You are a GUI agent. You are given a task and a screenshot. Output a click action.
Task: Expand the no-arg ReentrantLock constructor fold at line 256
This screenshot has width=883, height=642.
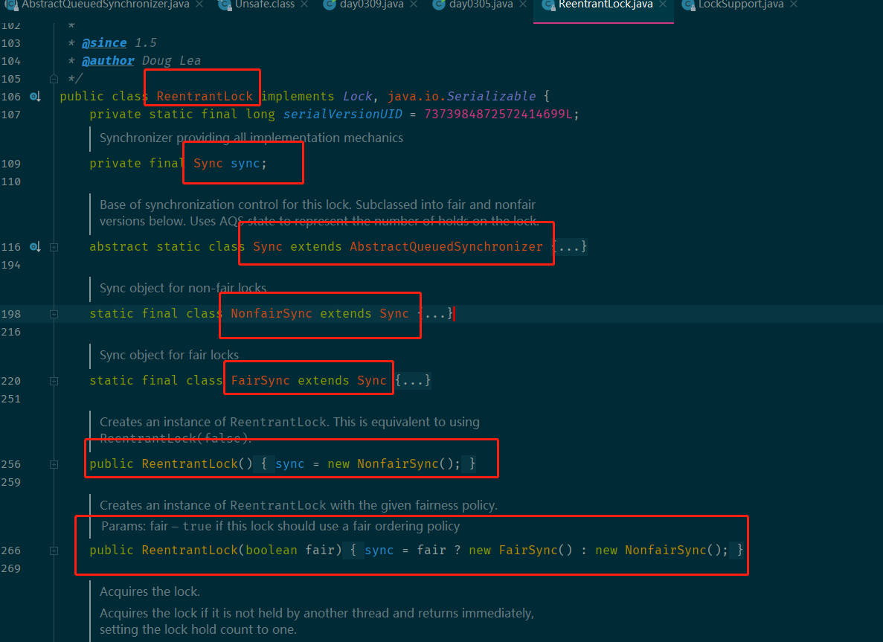point(54,464)
